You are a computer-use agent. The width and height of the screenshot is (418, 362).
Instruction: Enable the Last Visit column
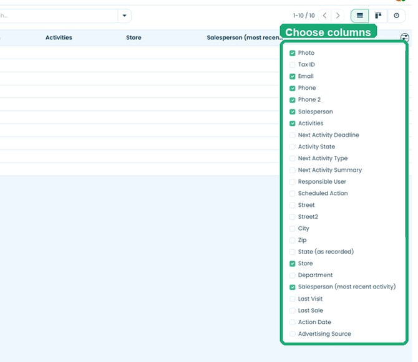click(293, 299)
